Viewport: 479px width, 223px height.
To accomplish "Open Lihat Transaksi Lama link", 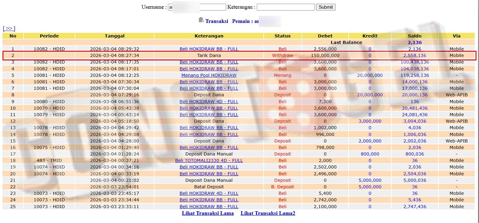I will click(208, 213).
